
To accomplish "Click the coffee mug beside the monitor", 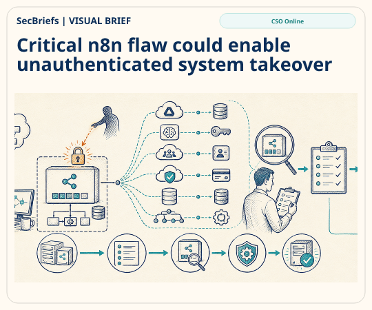I will click(28, 224).
